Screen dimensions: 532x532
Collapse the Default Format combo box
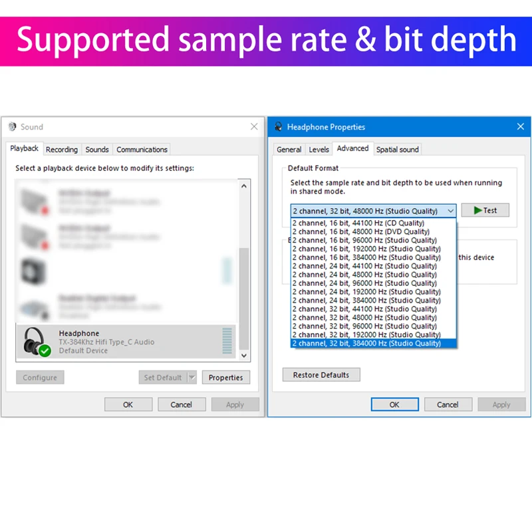point(450,211)
